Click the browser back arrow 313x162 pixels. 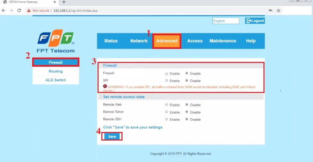tap(4, 11)
